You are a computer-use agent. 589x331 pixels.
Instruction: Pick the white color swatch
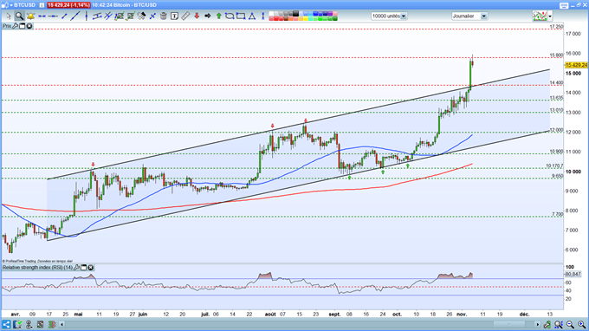coord(271,14)
